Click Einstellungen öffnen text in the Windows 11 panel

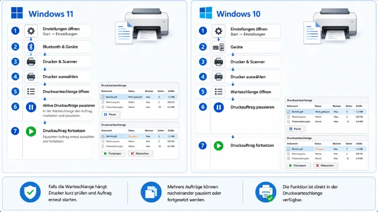pyautogui.click(x=61, y=29)
